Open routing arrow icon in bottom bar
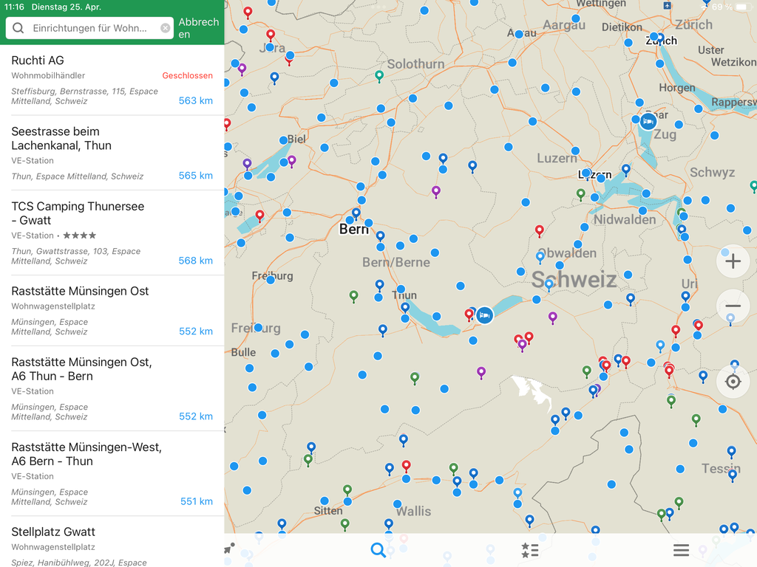 coord(229,549)
